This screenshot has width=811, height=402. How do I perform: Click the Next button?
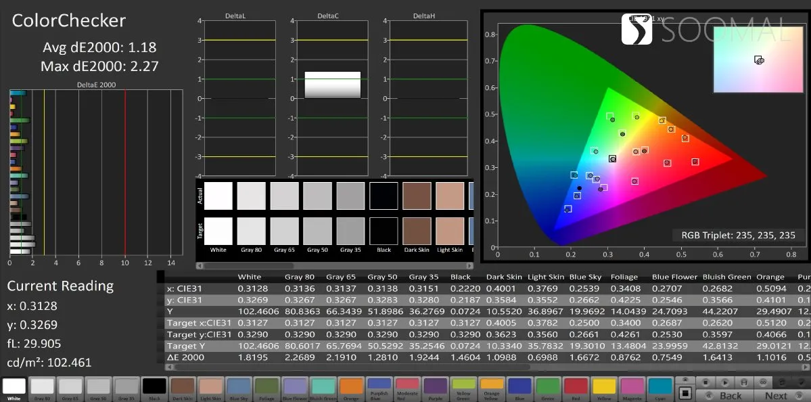click(783, 395)
